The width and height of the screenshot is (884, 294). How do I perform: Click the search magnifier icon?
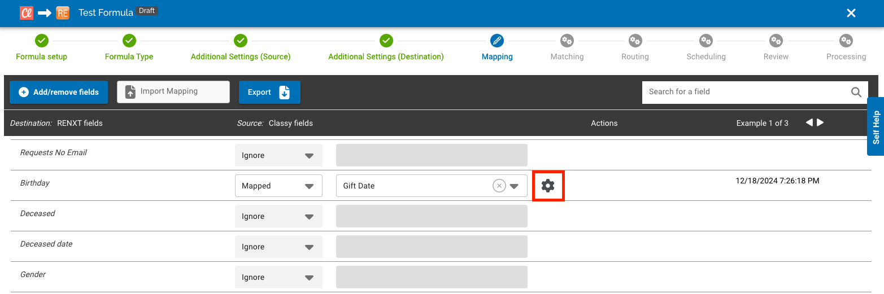click(x=856, y=92)
